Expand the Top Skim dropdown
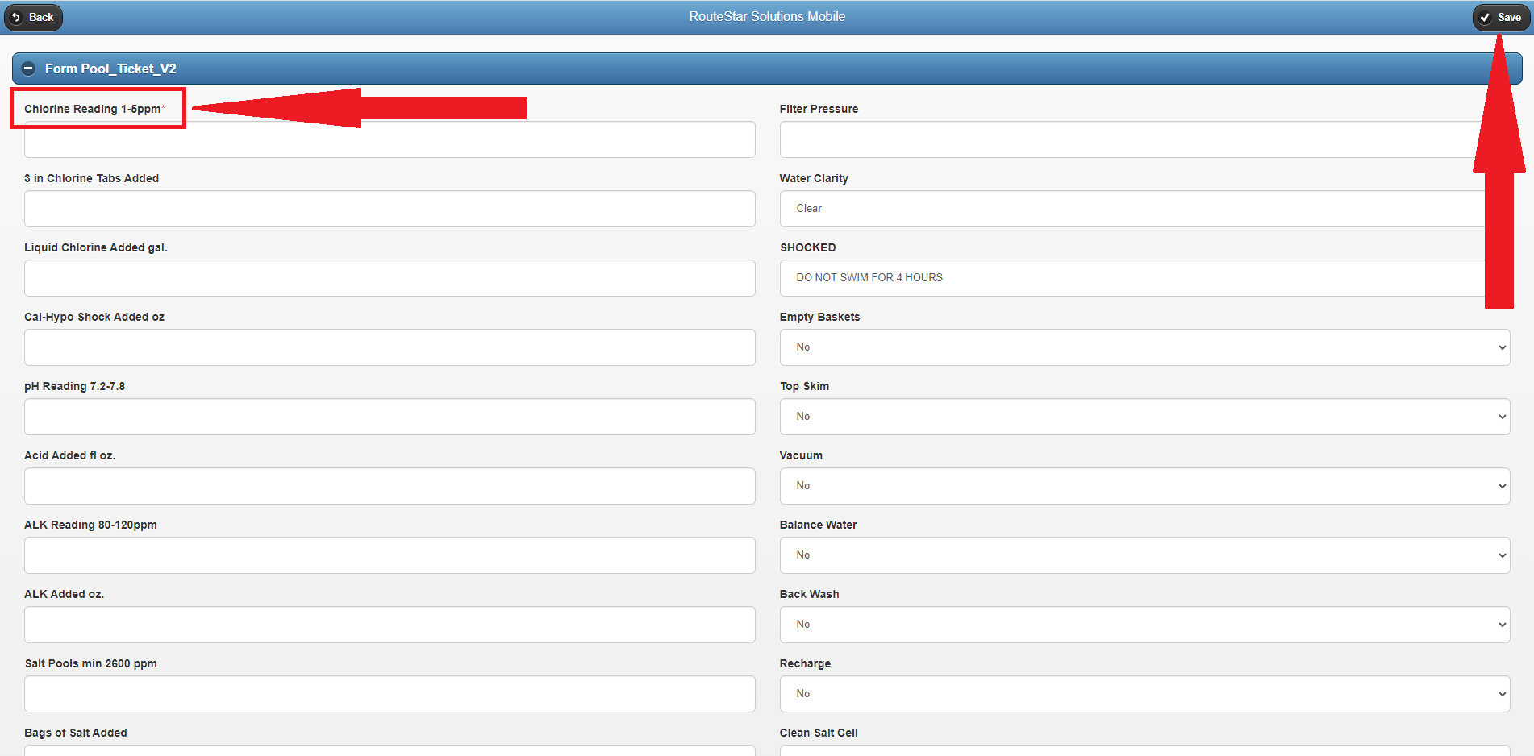The height and width of the screenshot is (756, 1534). 1144,417
